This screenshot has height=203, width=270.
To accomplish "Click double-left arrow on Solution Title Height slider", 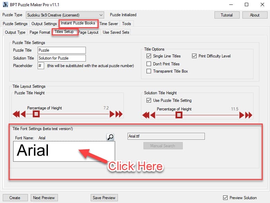I will point(146,115).
